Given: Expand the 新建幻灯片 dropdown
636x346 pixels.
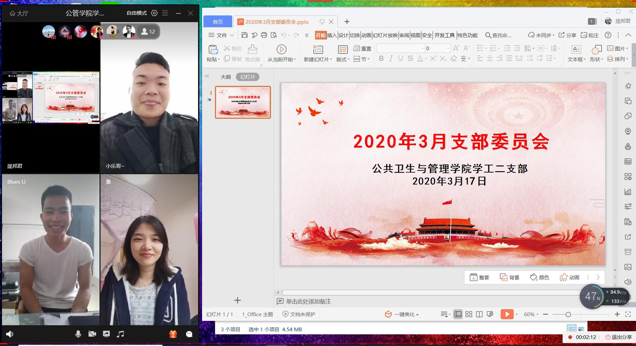Looking at the screenshot, I should tap(318, 59).
